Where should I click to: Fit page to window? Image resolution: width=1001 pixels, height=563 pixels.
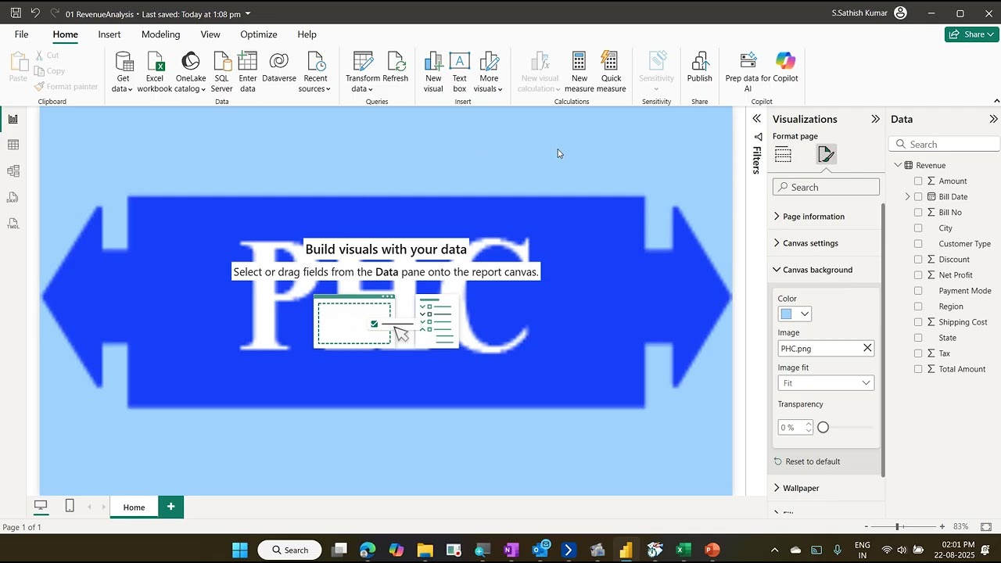tap(986, 527)
